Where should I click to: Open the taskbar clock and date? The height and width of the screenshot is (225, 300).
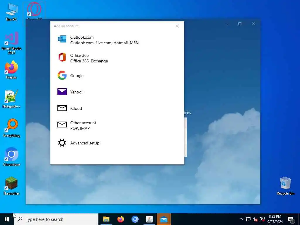point(275,219)
